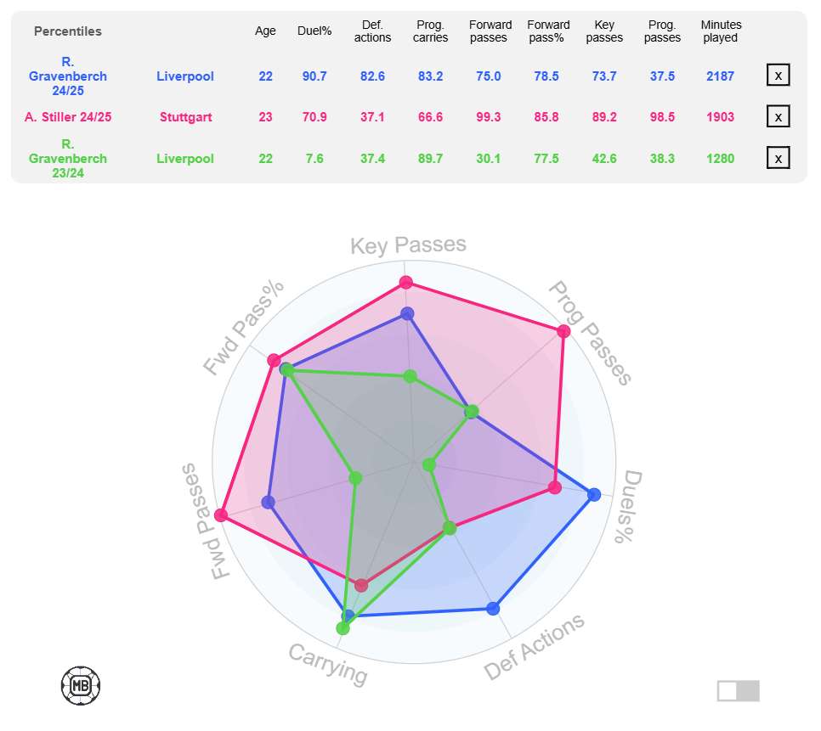Viewport: 821px width, 731px height.
Task: Click the Stuttgart team name
Action: (x=186, y=117)
